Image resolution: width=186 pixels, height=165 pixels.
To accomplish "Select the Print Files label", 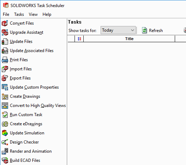I will click(19, 60).
